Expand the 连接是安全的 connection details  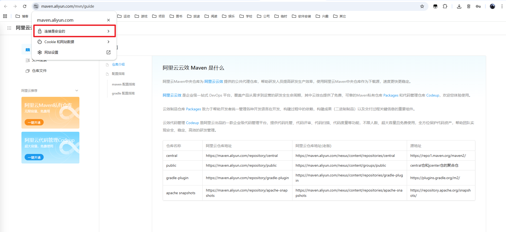74,31
